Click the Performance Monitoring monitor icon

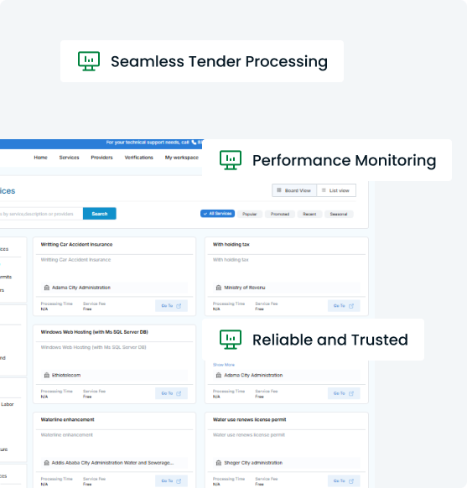231,160
